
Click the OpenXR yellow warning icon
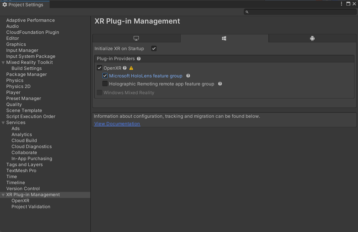(x=131, y=68)
